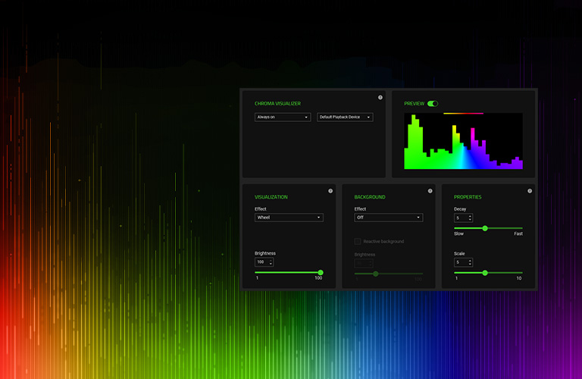Viewport: 582px width, 379px height.
Task: Toggle the Preview switch off
Action: (433, 103)
